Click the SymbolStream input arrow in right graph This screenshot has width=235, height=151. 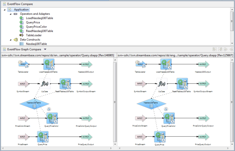[141, 84]
